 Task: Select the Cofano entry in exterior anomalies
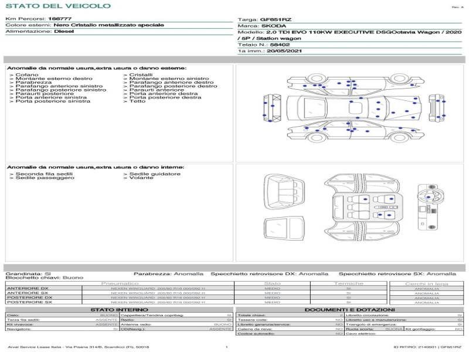[26, 75]
